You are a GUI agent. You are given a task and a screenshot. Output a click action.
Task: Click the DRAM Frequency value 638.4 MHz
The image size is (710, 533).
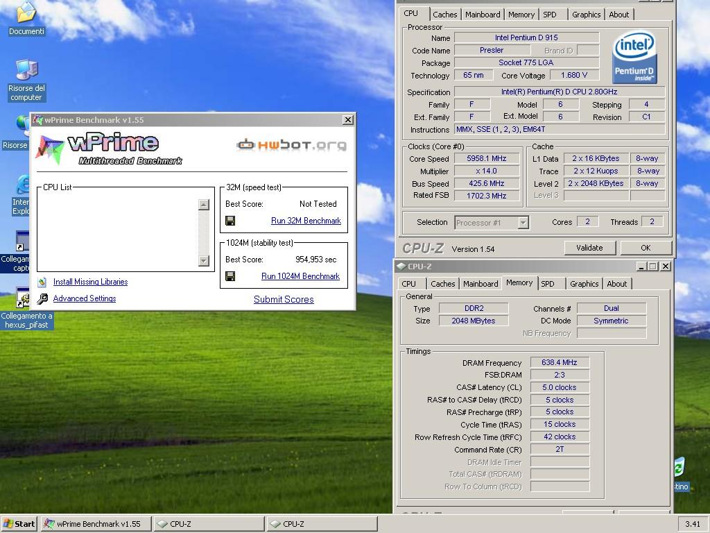click(560, 362)
